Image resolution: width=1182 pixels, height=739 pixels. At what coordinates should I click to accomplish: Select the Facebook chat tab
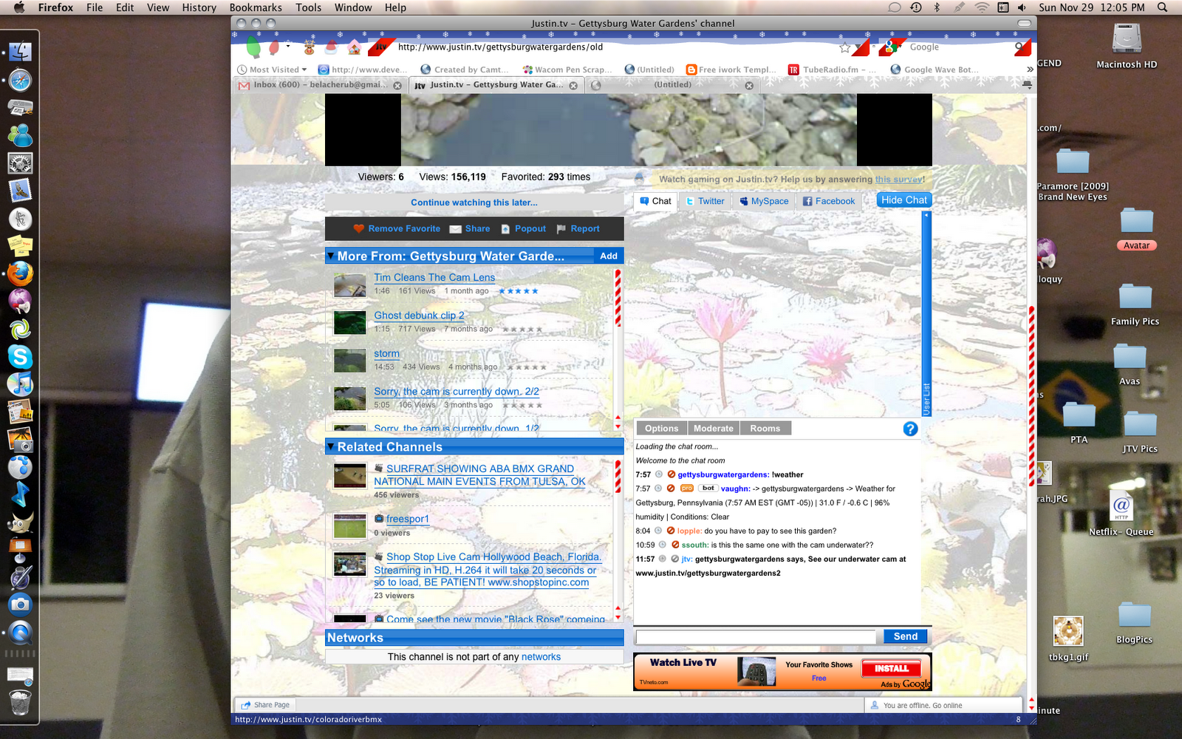point(829,201)
